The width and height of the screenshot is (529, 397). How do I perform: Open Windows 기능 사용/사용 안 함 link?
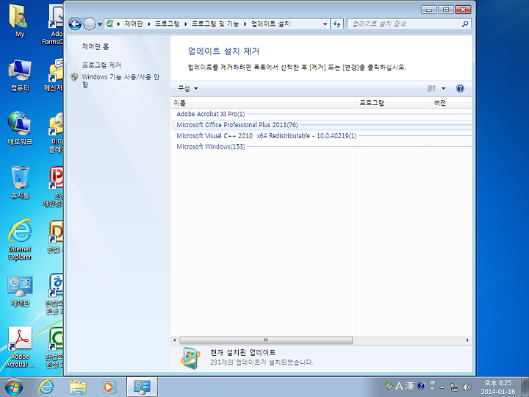tap(120, 81)
